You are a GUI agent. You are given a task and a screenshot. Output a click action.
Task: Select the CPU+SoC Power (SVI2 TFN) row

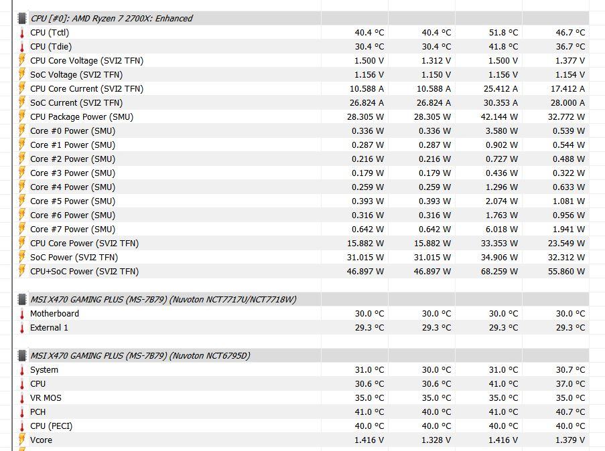tap(84, 271)
